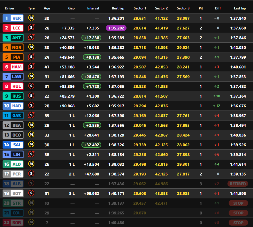Click the Pit column header

[x=201, y=8]
